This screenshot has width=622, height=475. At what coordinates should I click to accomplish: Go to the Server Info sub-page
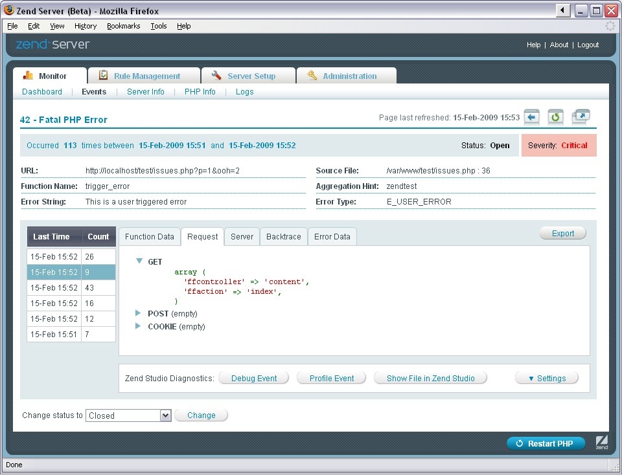click(146, 91)
